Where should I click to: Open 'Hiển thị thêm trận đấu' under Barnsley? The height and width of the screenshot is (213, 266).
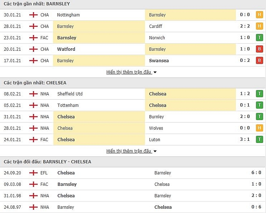(129, 72)
